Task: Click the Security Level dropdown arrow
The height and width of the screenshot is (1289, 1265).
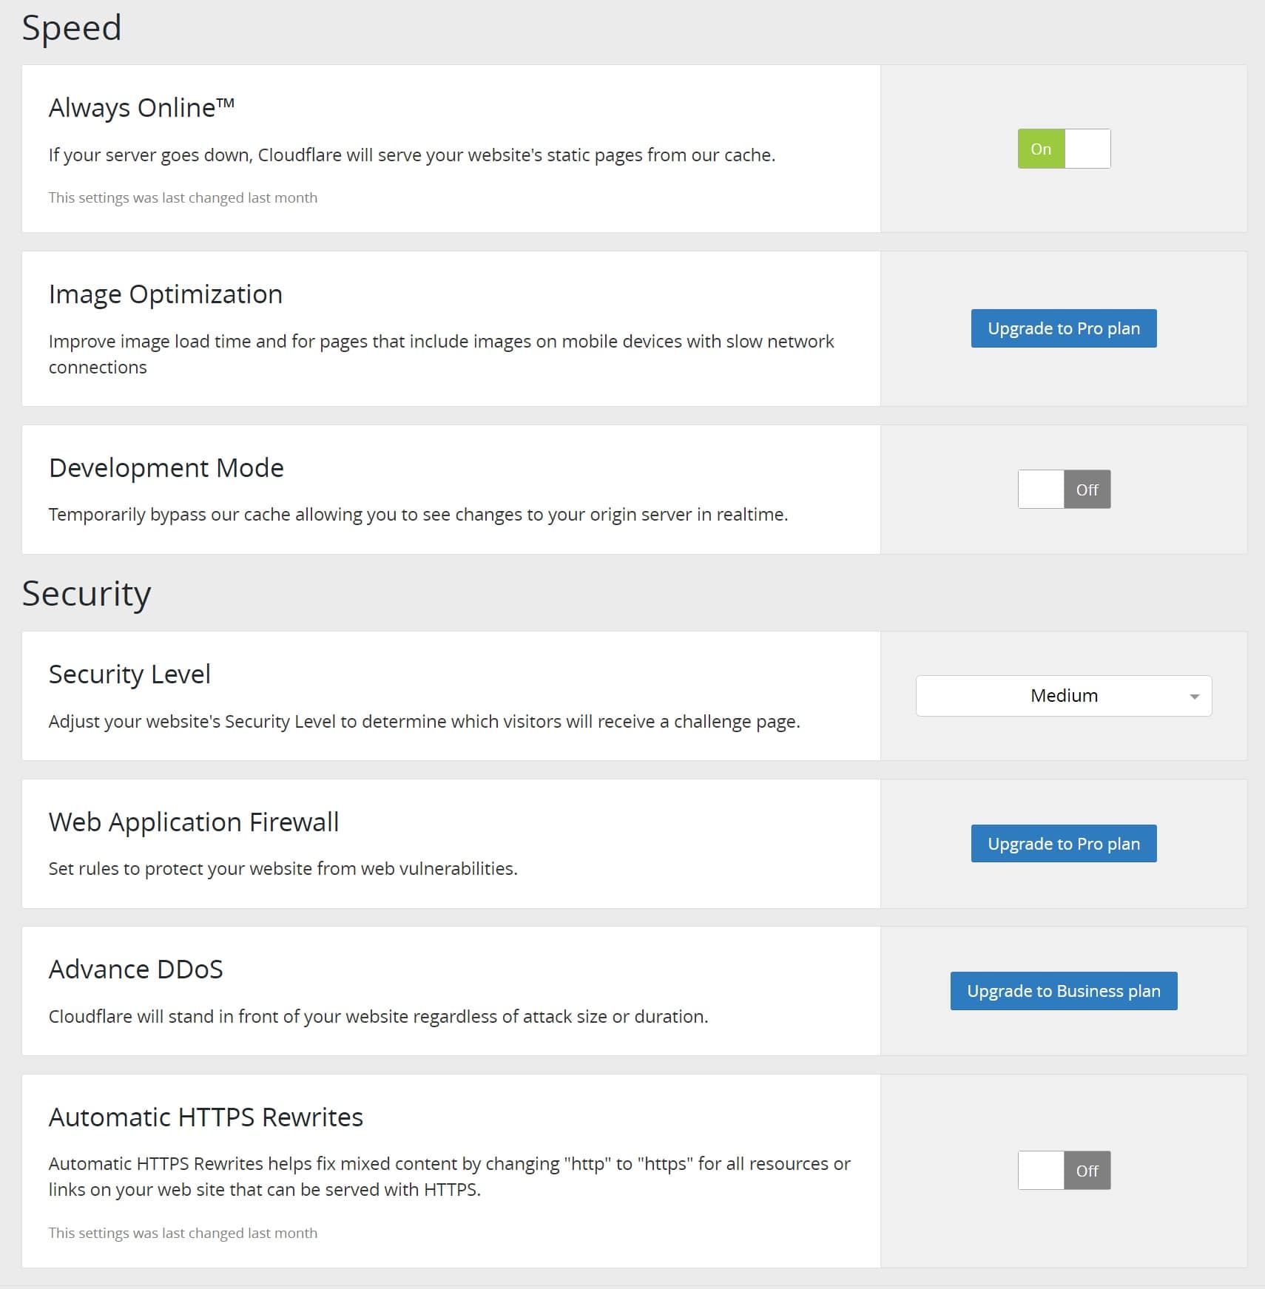Action: click(x=1195, y=695)
